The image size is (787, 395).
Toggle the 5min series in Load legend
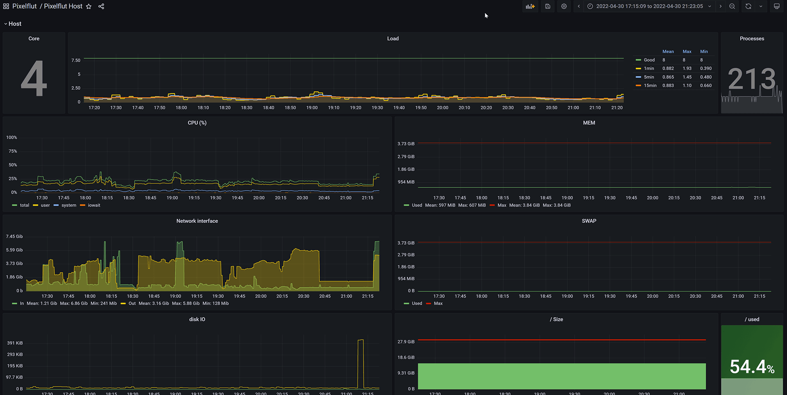point(649,77)
